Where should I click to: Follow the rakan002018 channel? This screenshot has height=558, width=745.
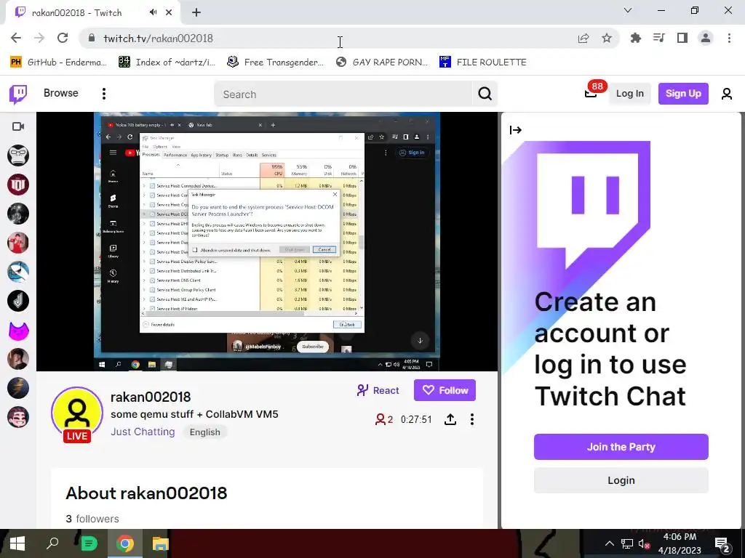coord(445,390)
